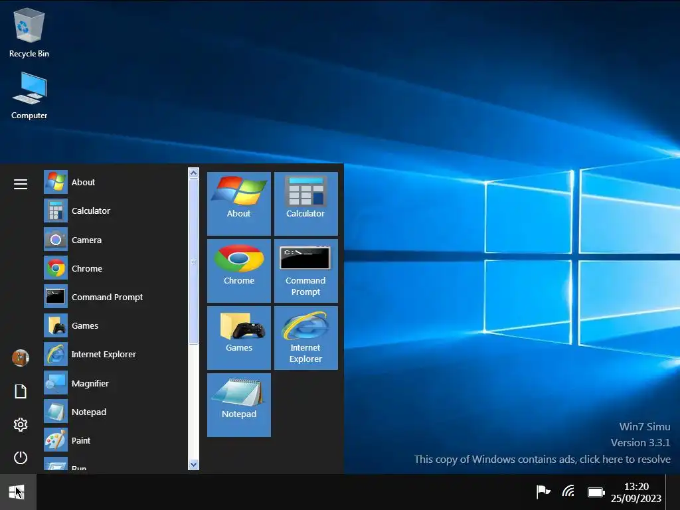Select the 'Internet Explorer' label in list

(104, 355)
